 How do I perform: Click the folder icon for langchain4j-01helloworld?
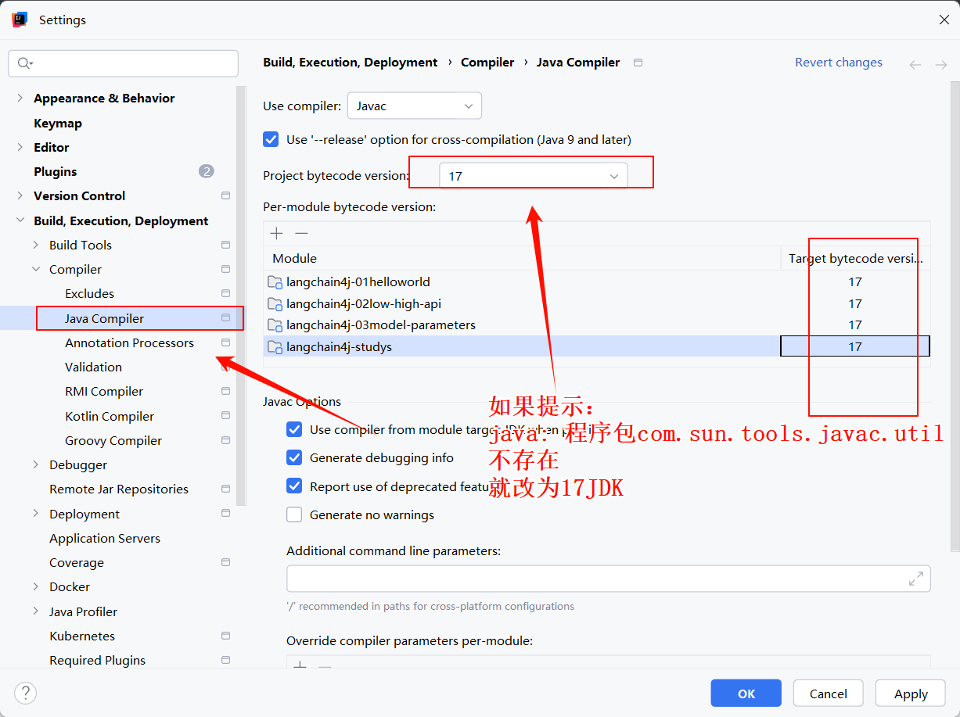click(x=275, y=282)
